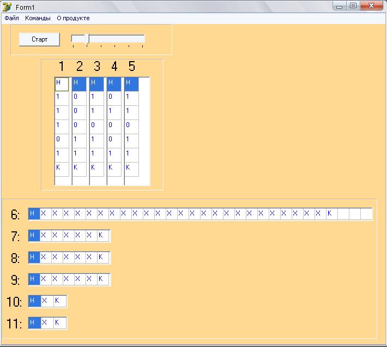Click the X cell in row 11
Image resolution: width=387 pixels, height=347 pixels.
47,323
